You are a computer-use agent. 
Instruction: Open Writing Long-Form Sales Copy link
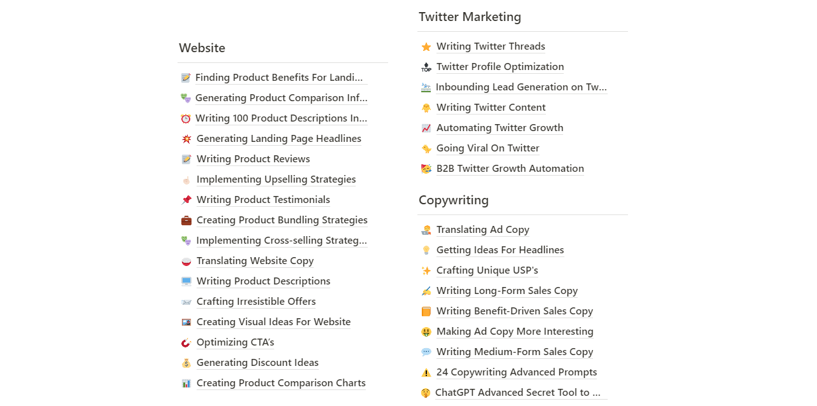[x=507, y=291]
